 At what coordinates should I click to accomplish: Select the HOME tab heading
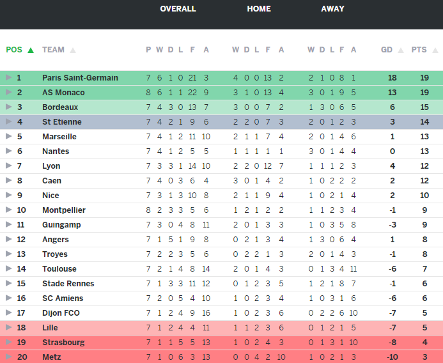pyautogui.click(x=259, y=9)
